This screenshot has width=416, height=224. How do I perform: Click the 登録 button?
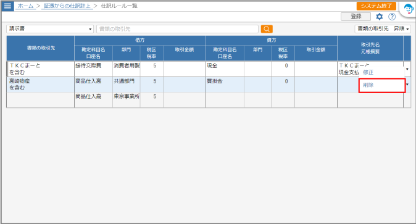[x=356, y=17]
